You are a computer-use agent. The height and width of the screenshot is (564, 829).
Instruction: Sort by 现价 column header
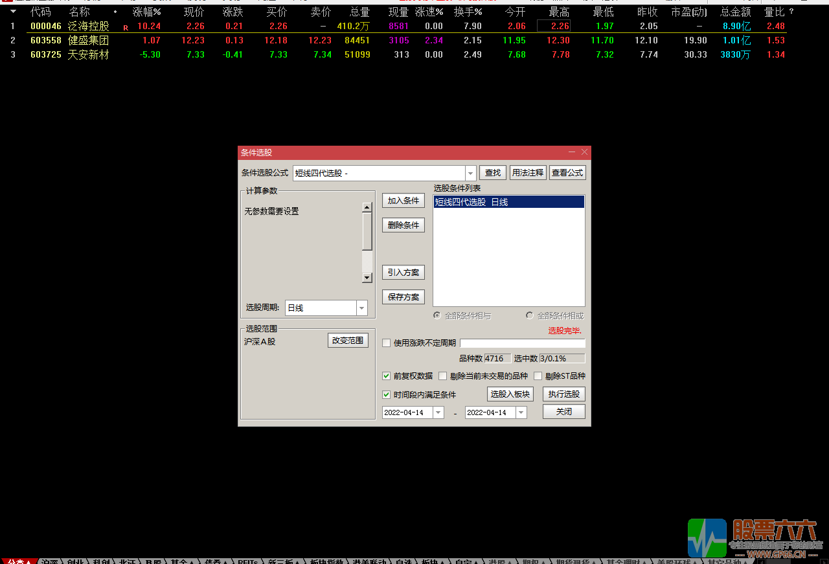click(194, 12)
